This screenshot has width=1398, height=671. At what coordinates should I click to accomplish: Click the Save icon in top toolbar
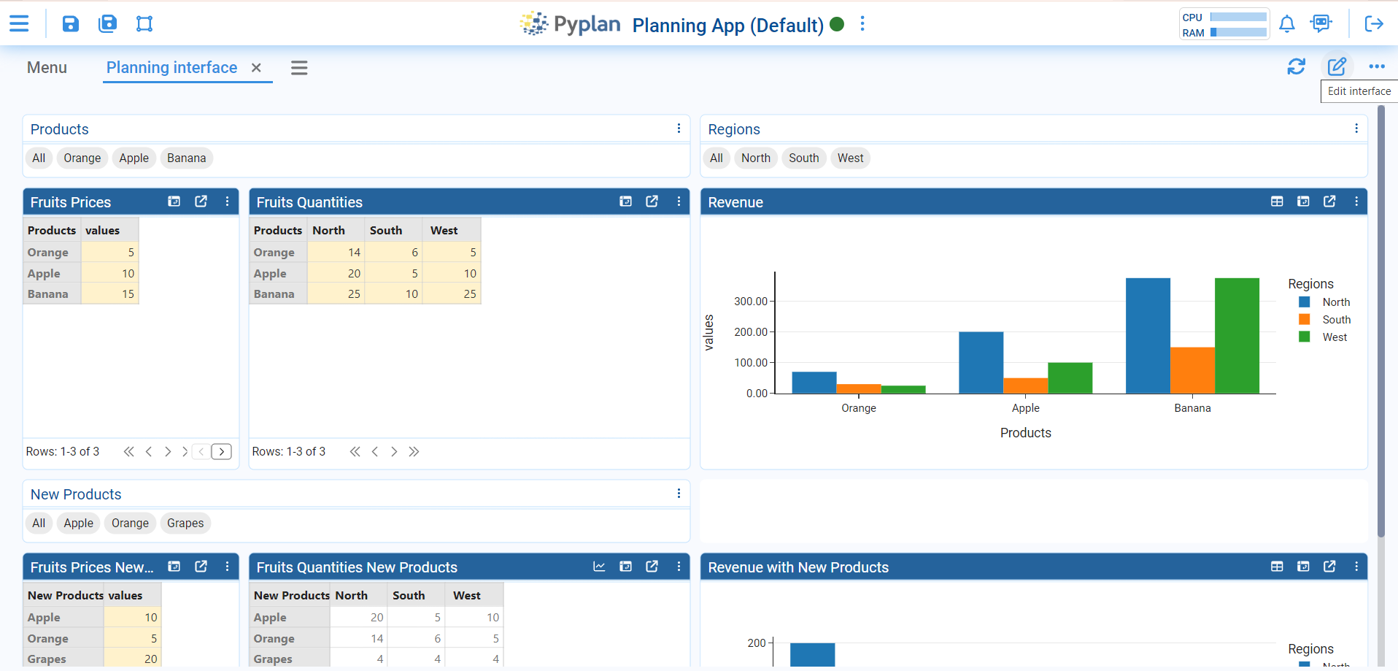click(x=70, y=24)
